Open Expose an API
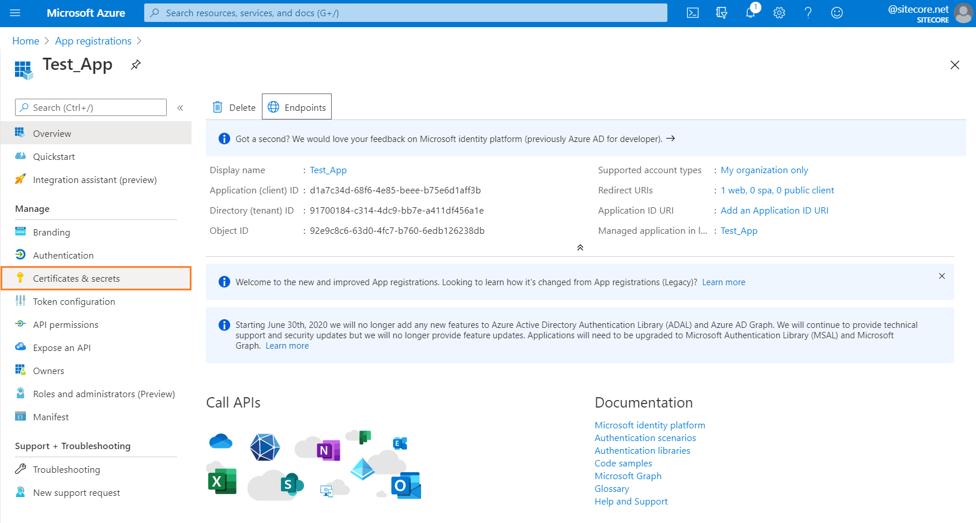Screen dimensions: 976x523 pos(96,348)
